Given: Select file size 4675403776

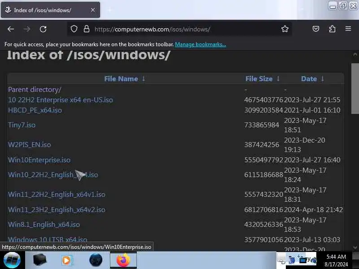Looking at the screenshot, I should click(264, 100).
